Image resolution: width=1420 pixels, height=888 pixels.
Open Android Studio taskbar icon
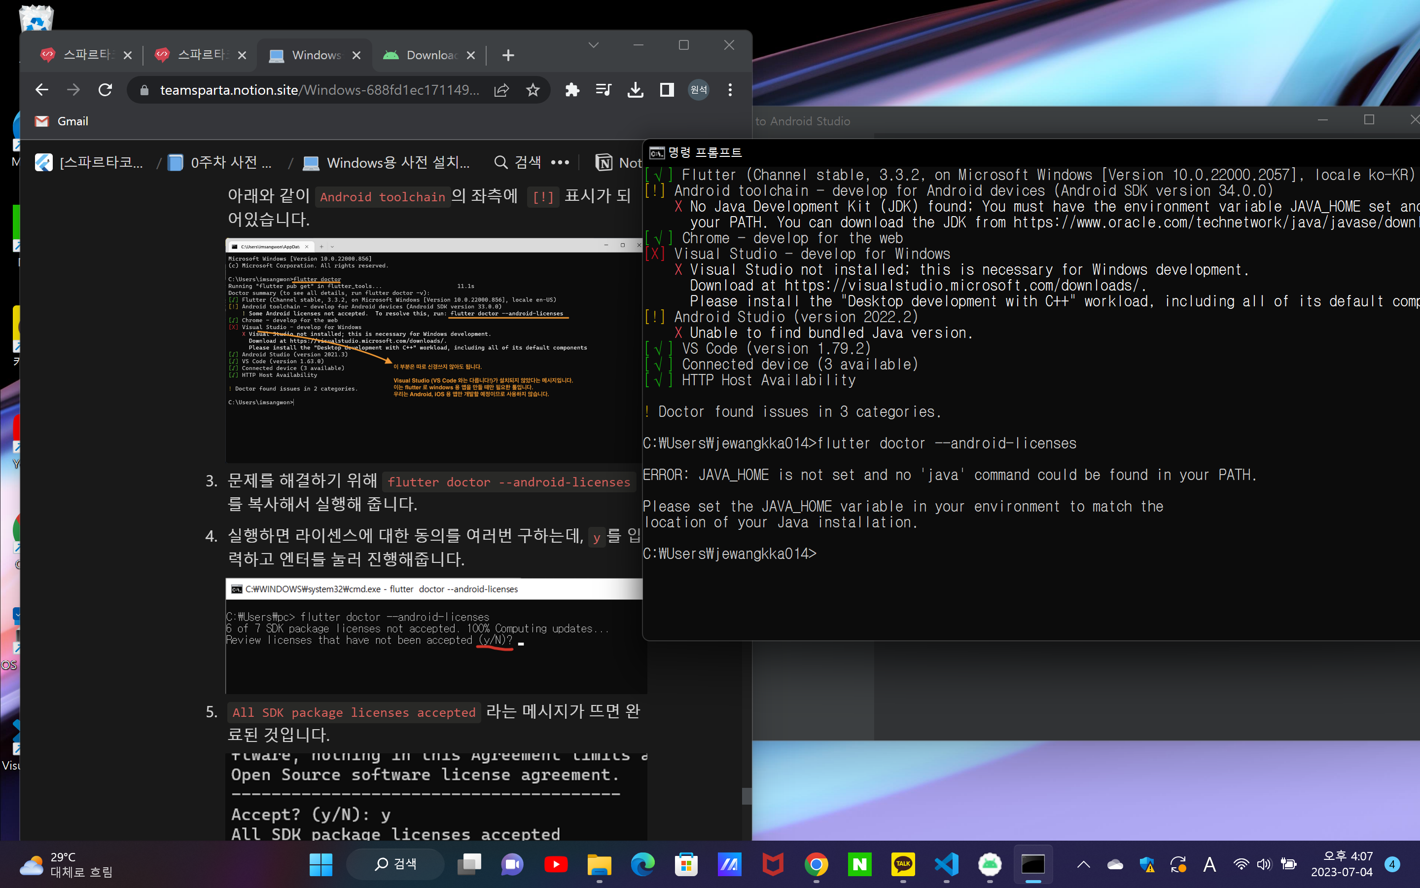point(990,864)
